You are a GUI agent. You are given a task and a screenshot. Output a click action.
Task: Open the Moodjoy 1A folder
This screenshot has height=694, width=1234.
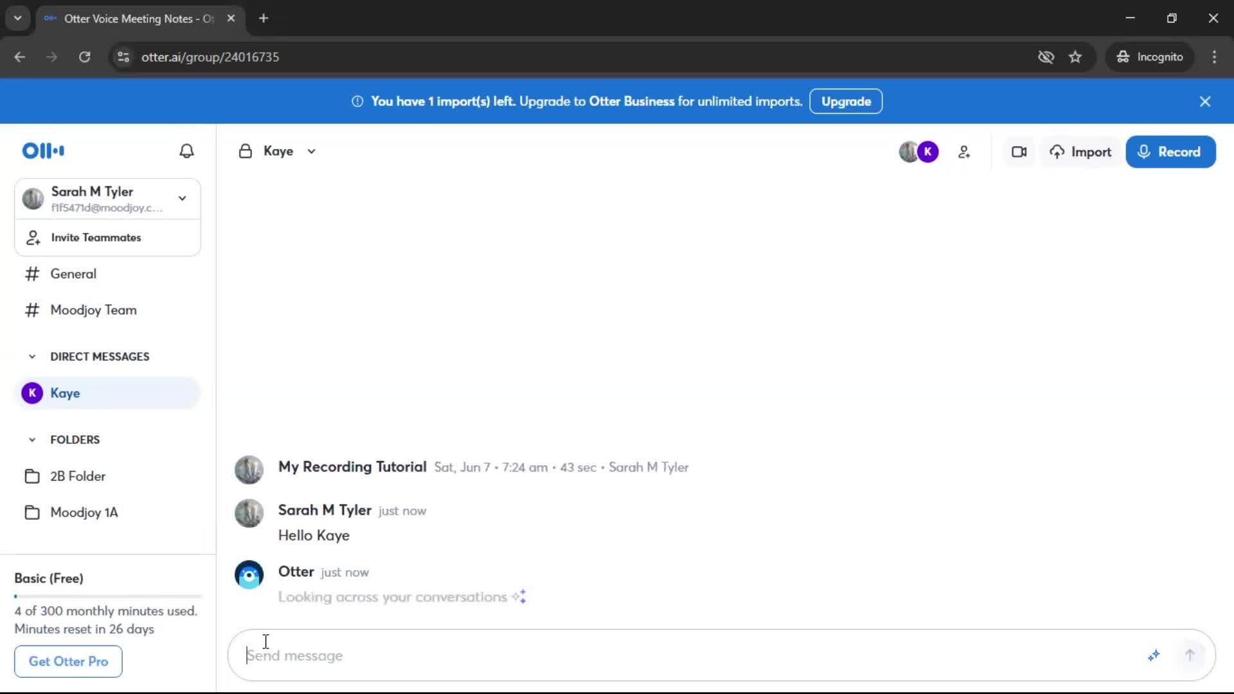(x=107, y=512)
